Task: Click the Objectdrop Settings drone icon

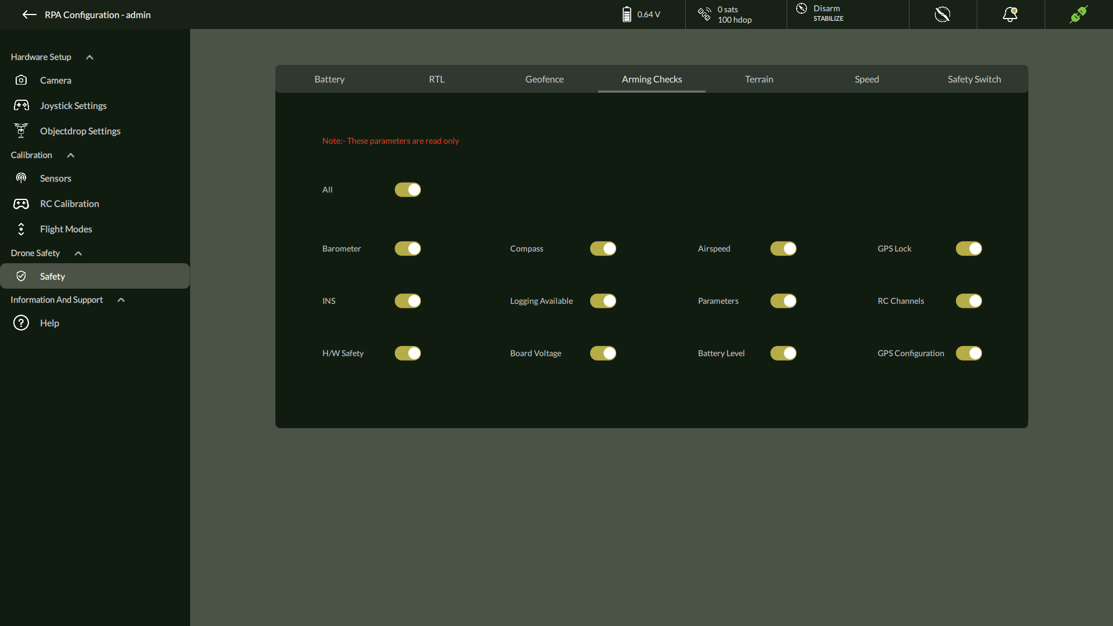Action: [21, 130]
